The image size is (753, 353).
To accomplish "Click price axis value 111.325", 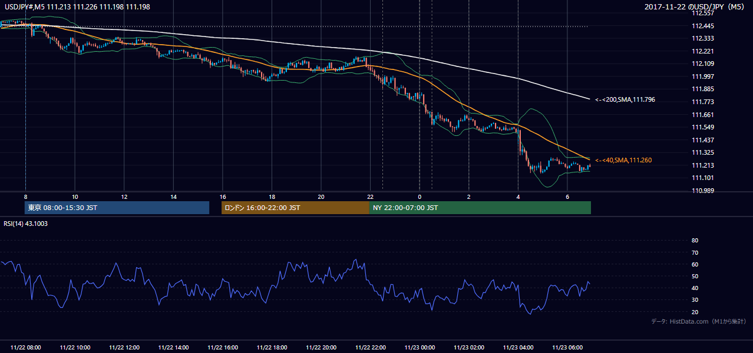I will [x=702, y=153].
